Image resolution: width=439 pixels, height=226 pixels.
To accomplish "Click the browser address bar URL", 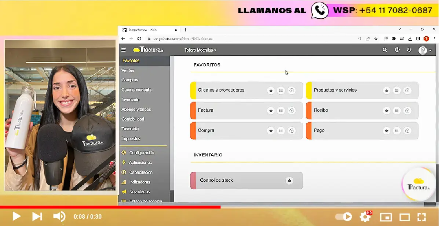I will click(x=183, y=38).
